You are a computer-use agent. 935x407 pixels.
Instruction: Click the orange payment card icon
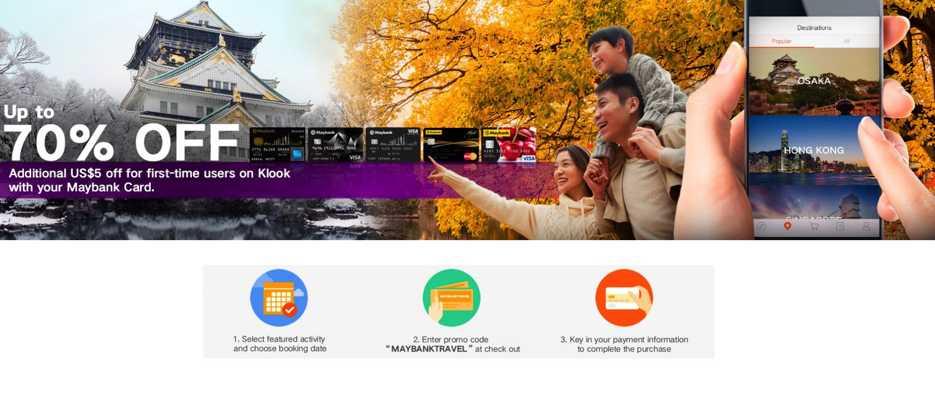(x=624, y=298)
